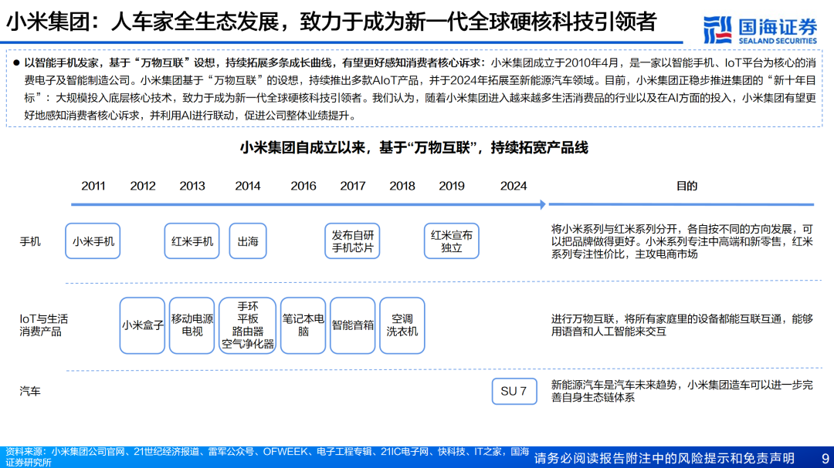Viewport: 834px width, 468px height.
Task: Click the page number 9
Action: [825, 458]
